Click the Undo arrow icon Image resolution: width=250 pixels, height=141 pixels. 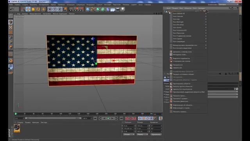coord(12,9)
